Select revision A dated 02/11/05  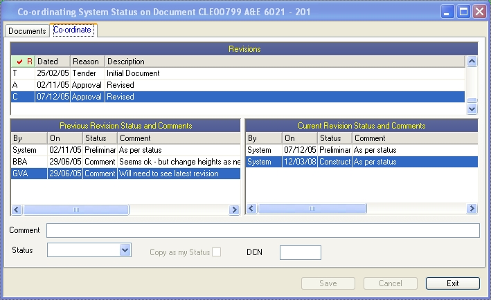tap(238, 85)
